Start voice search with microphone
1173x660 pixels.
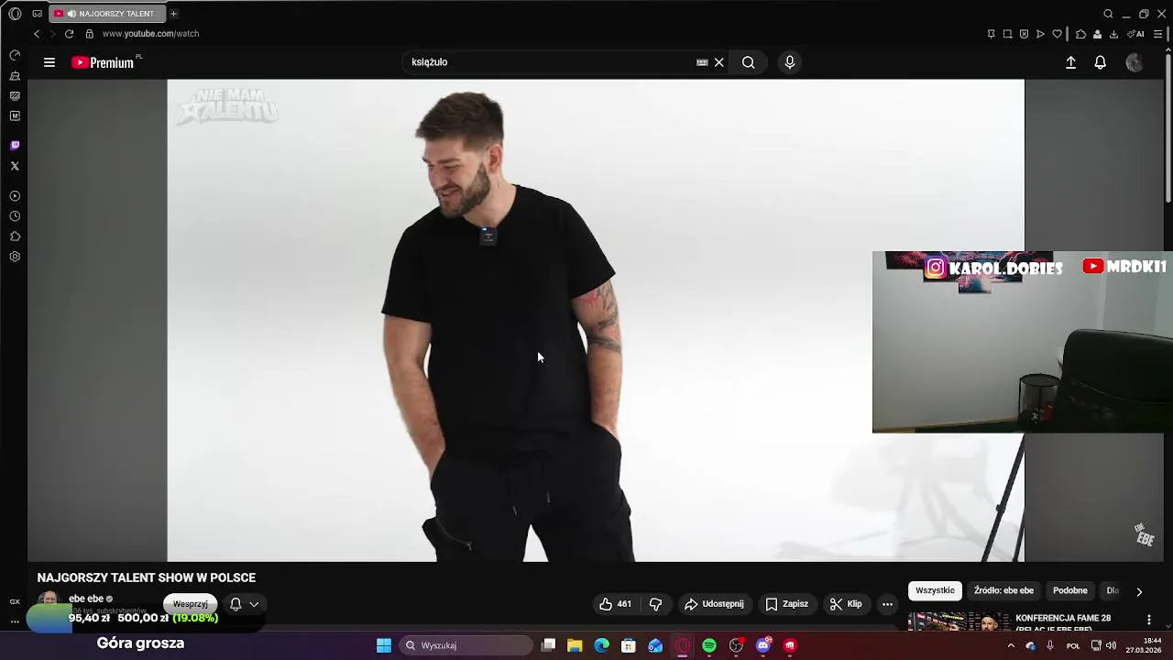pos(790,62)
